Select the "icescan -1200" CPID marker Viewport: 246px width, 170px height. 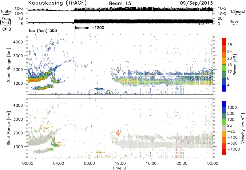tap(89, 28)
